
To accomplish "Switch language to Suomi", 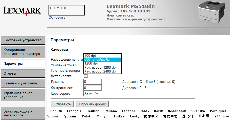I will click(x=52, y=116).
